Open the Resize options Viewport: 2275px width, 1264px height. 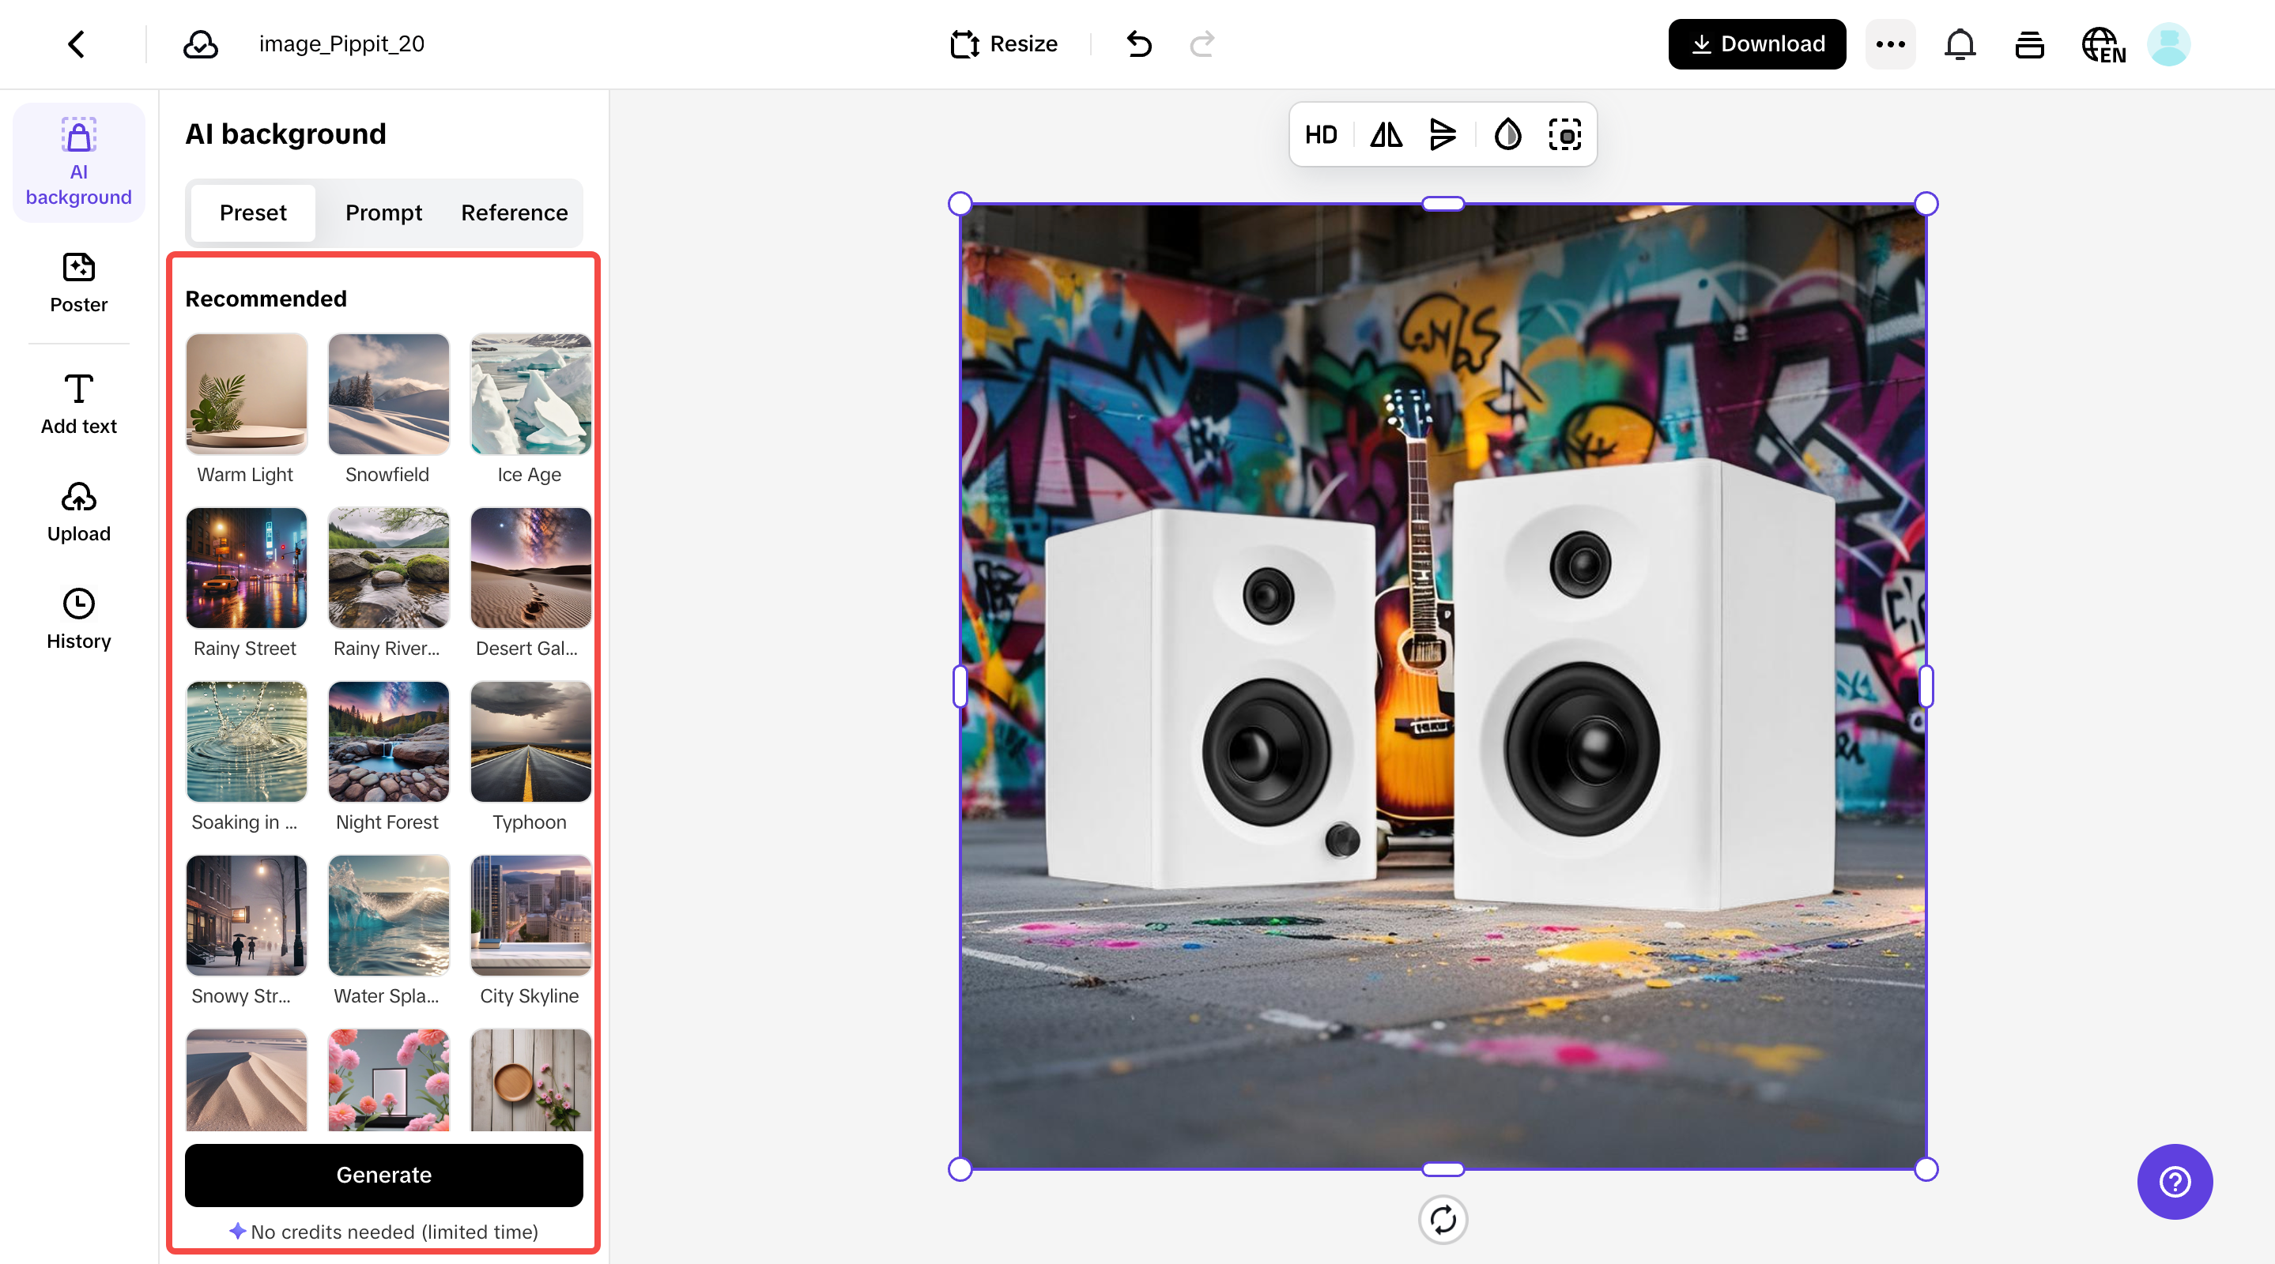click(1003, 43)
